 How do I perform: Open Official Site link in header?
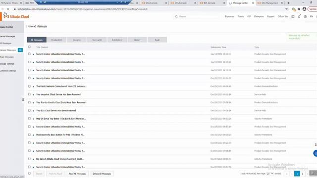click(x=283, y=16)
